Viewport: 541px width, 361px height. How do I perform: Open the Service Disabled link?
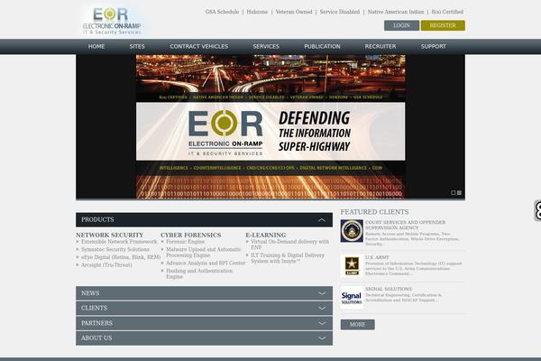click(x=340, y=12)
